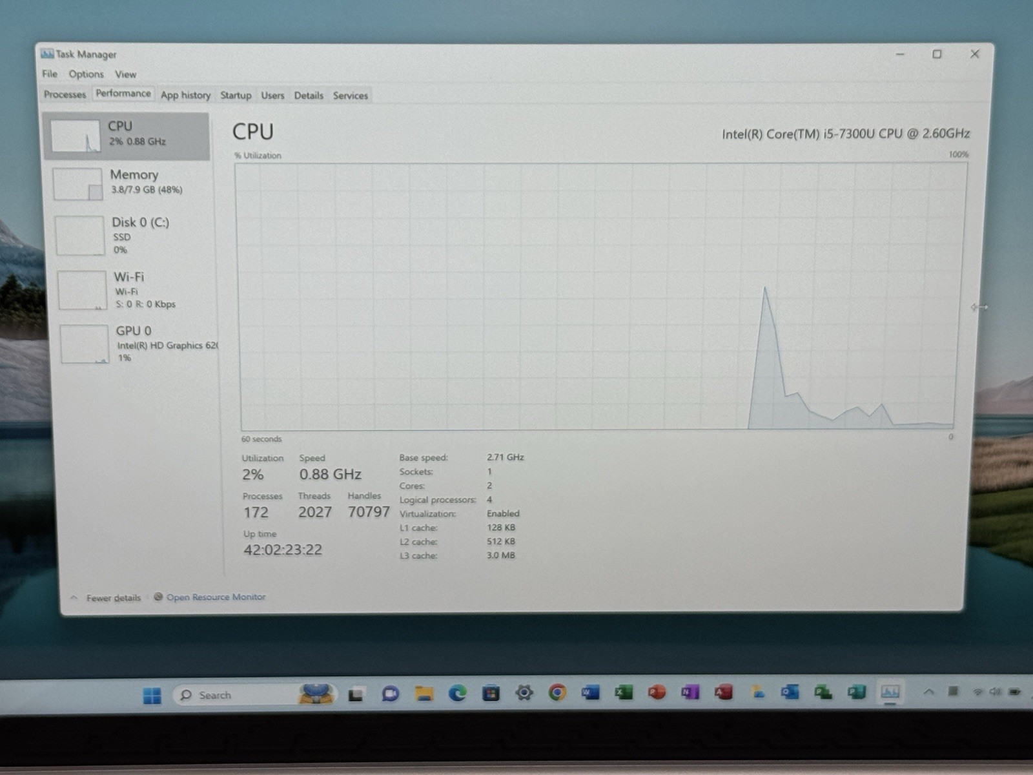The image size is (1033, 775).
Task: Click the L1 cache value 128 KB
Action: click(x=501, y=528)
